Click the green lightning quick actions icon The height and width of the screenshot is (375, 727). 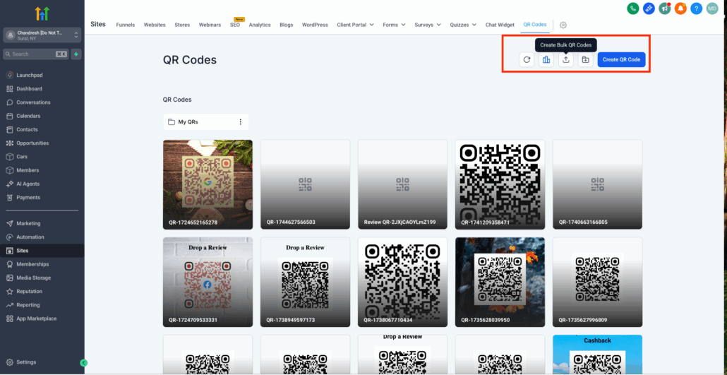click(x=76, y=54)
